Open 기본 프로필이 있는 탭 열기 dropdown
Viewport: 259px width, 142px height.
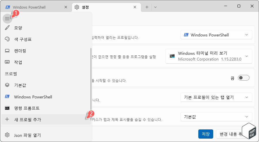[216, 97]
